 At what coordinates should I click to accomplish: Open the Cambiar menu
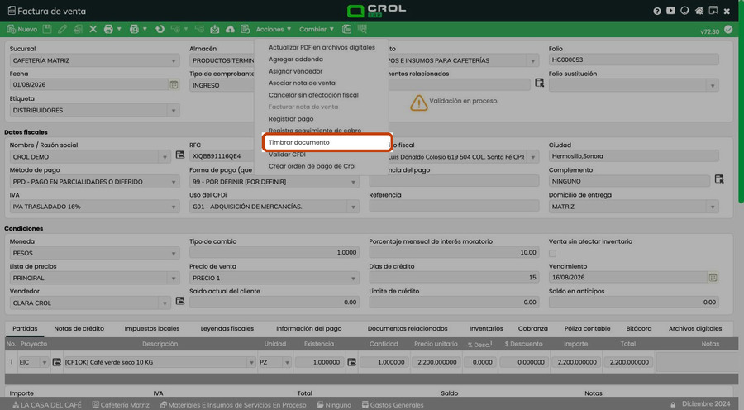(x=317, y=30)
